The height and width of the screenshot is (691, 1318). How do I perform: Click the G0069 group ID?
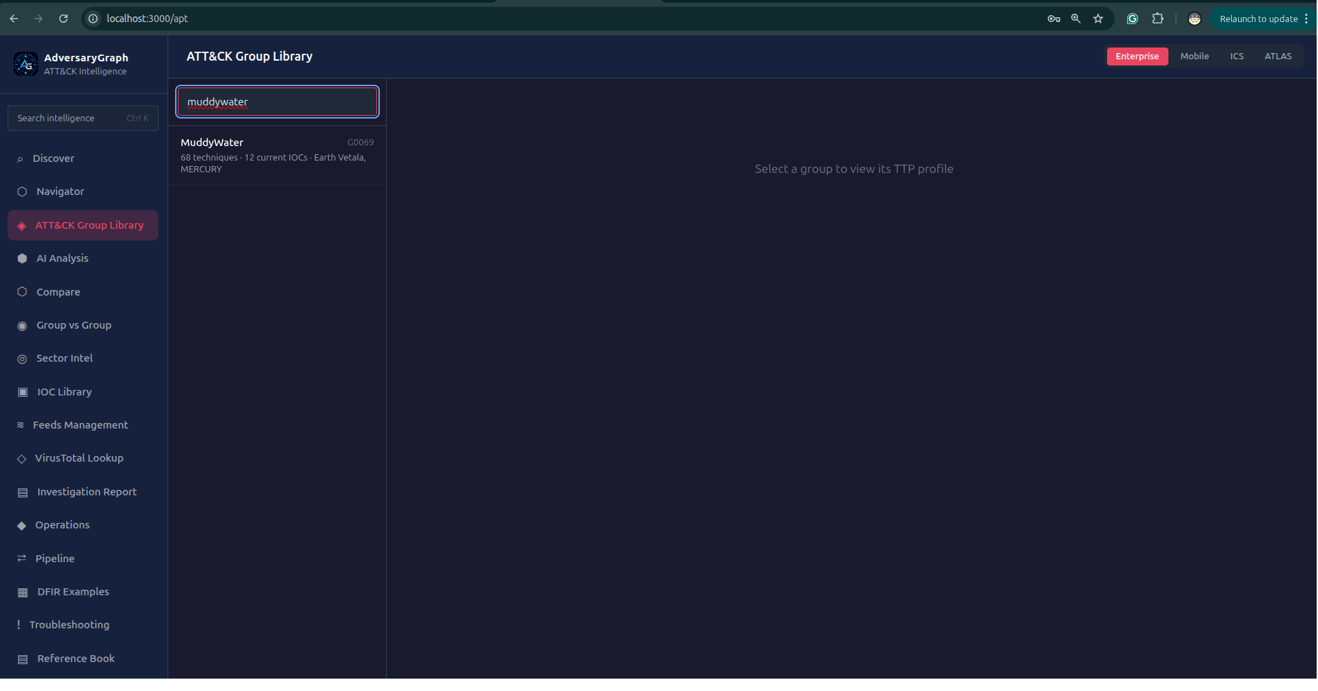coord(361,143)
